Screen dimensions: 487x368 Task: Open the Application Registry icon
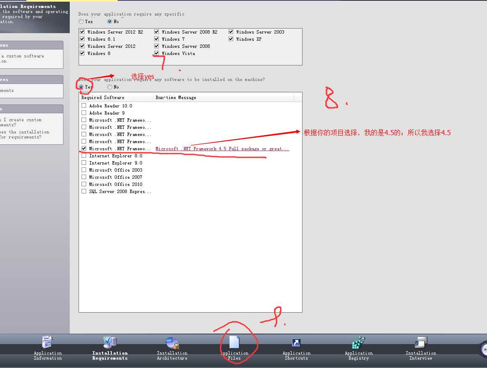(x=358, y=342)
